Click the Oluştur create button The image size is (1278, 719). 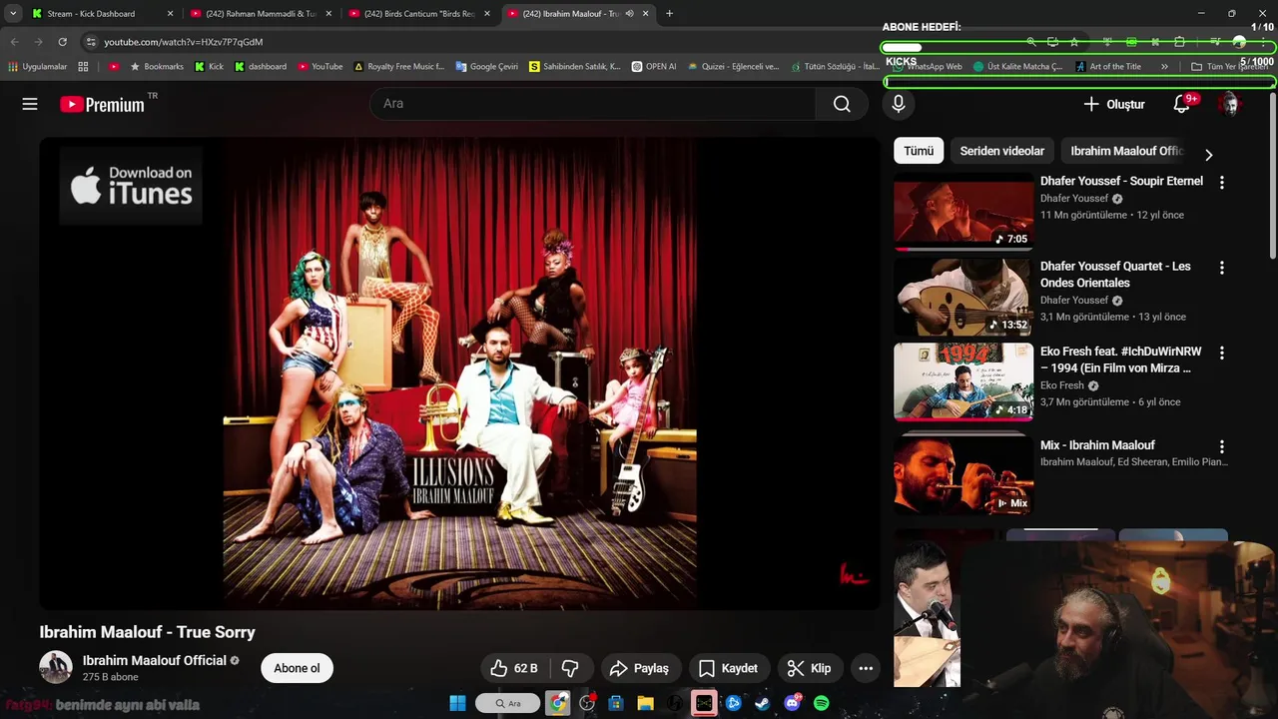point(1114,104)
